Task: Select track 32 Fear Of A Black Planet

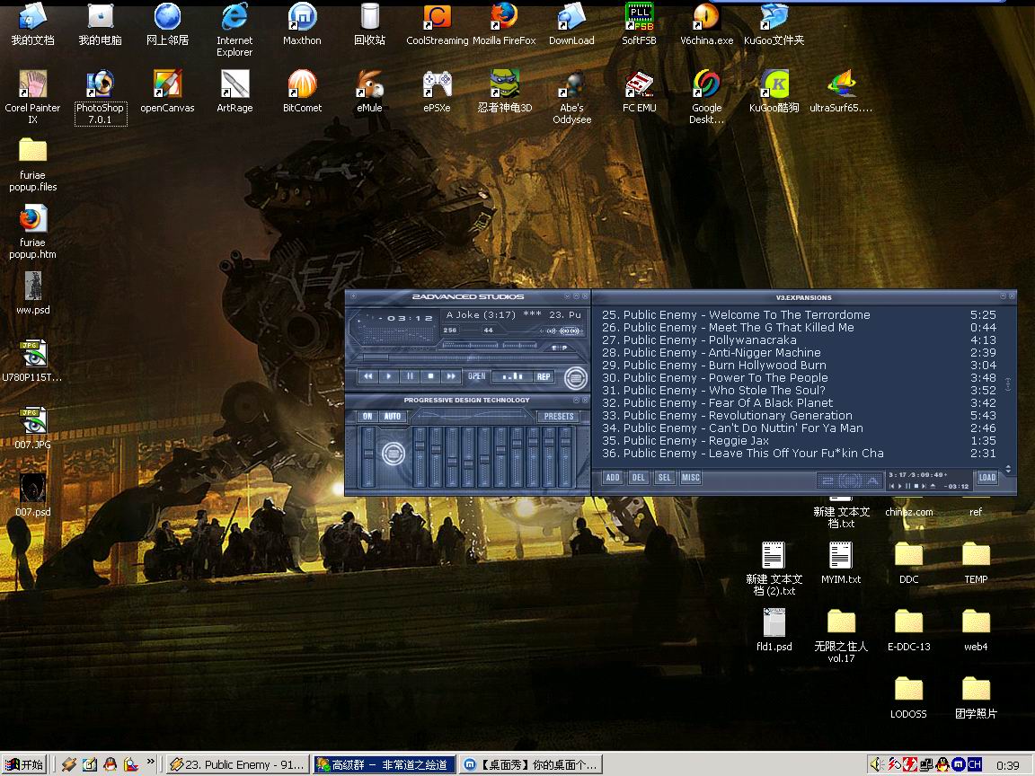Action: [x=798, y=402]
